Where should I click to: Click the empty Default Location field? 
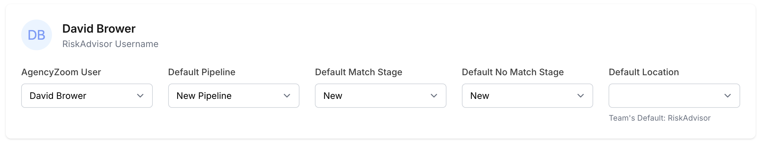coord(664,96)
